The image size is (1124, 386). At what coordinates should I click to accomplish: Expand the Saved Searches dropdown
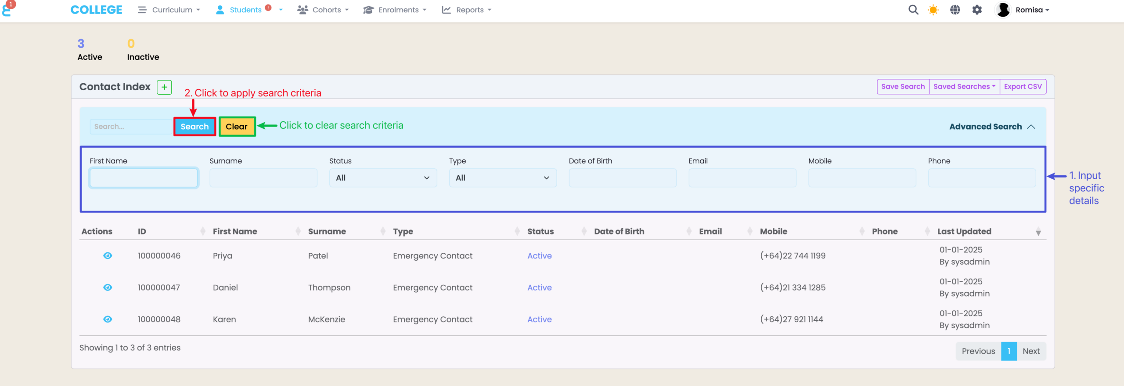[964, 87]
